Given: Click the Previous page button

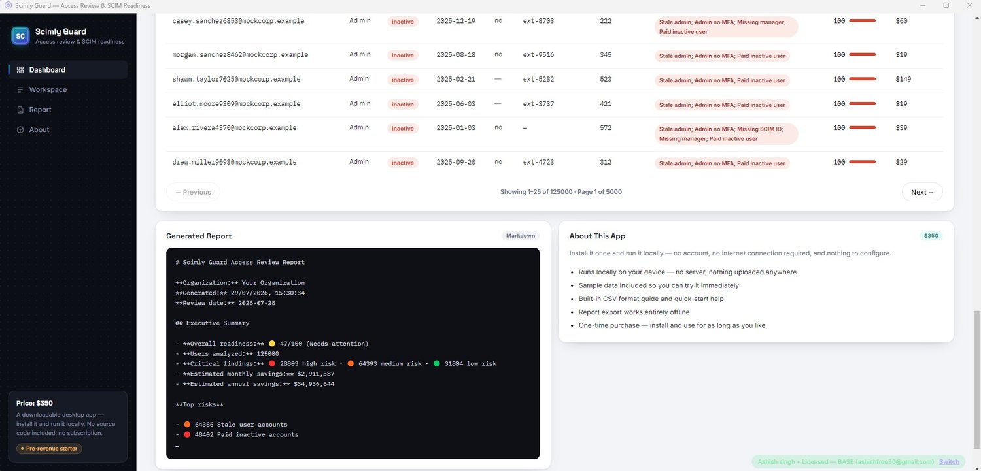Looking at the screenshot, I should point(193,192).
